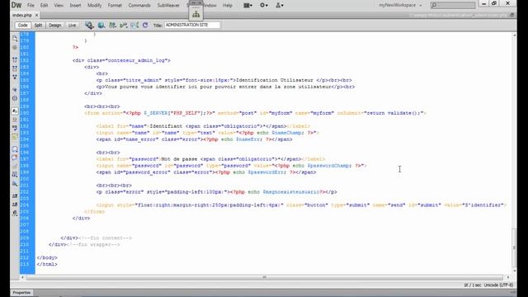Click the Balance Braces icon
The image size is (528, 297).
(15, 98)
